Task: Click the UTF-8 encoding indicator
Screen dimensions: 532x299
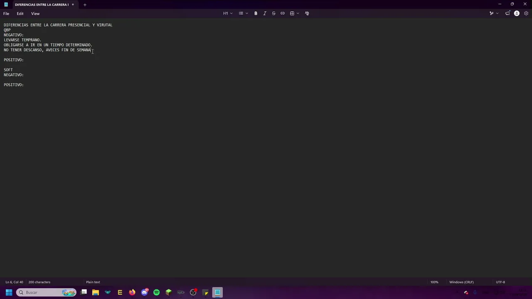Action: click(x=500, y=282)
